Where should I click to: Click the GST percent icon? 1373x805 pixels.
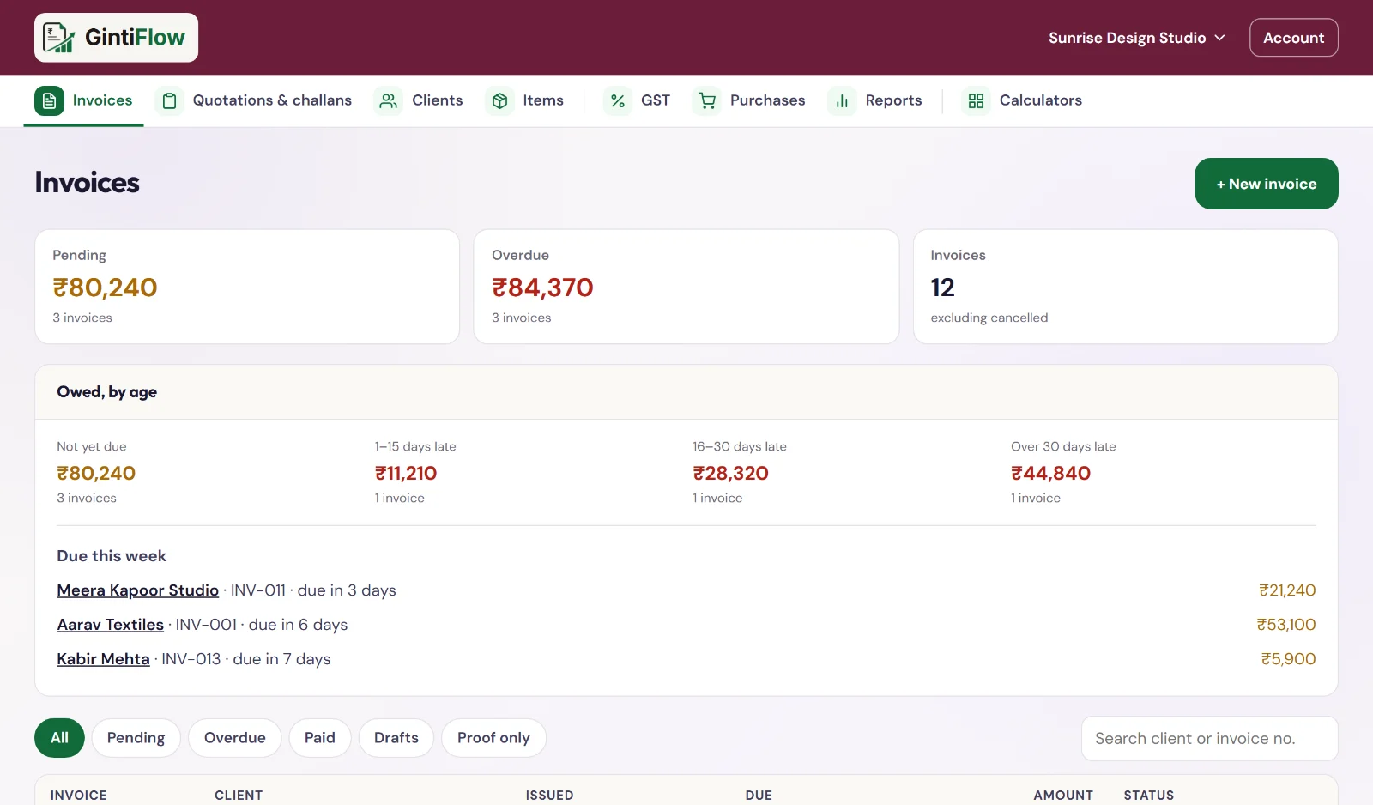click(618, 100)
